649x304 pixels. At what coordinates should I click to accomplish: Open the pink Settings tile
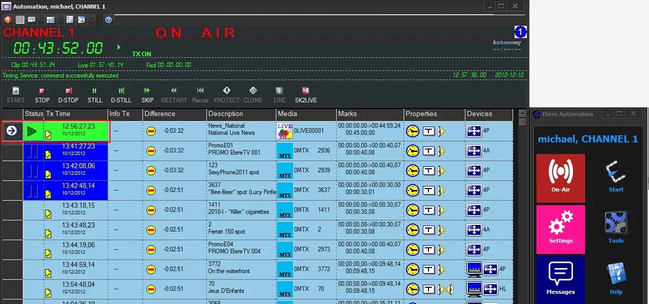[560, 229]
